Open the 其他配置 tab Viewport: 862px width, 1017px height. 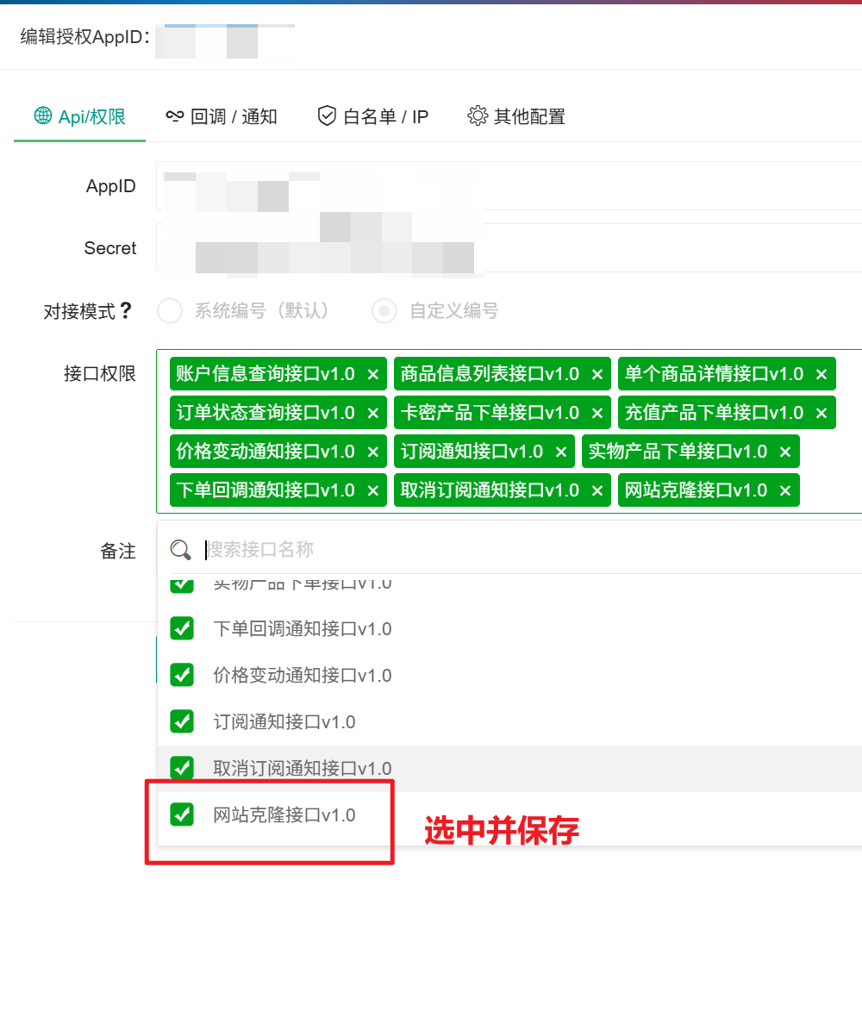click(x=516, y=116)
